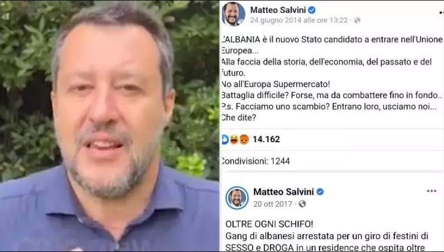Open the Condivisioni: 1244 shares list

coord(255,161)
